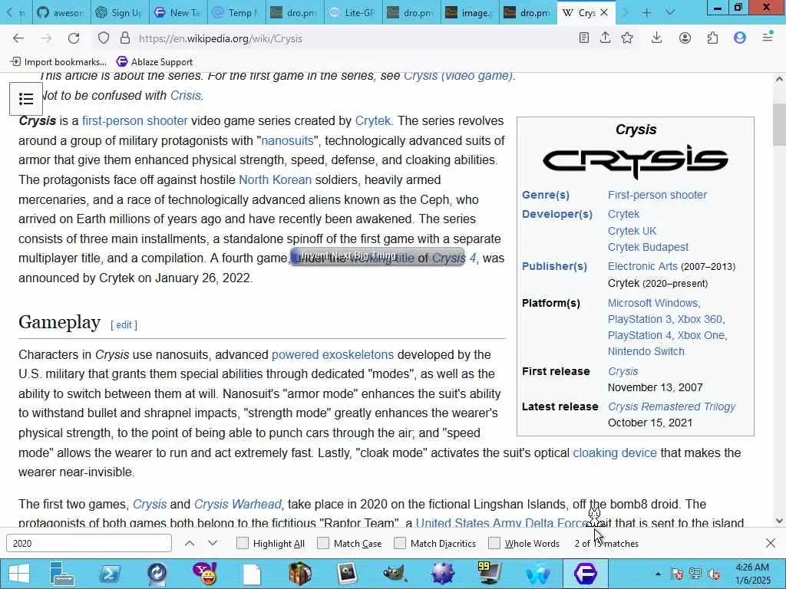Open the share page icon
Screen dimensions: 786x589
(605, 38)
